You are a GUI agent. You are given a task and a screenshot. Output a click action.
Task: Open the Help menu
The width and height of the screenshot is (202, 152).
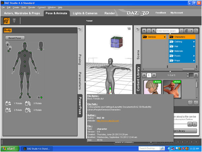[x=60, y=7]
